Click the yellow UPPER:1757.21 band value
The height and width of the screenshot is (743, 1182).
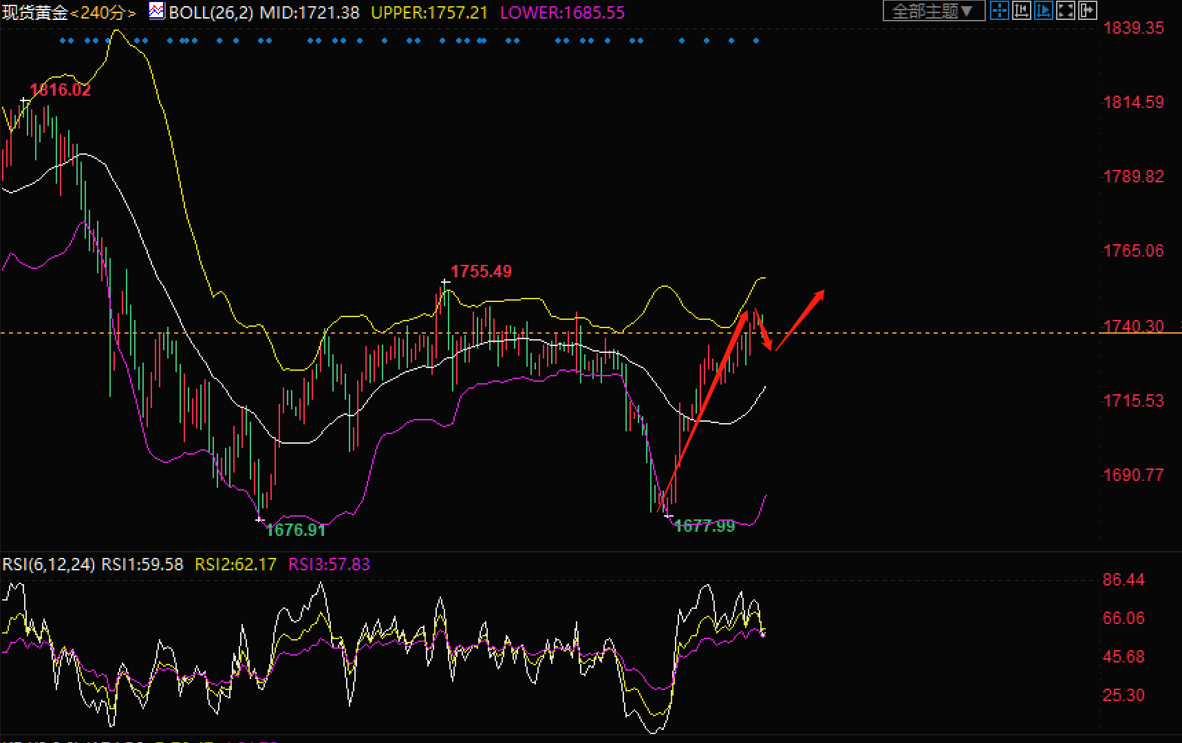click(429, 13)
